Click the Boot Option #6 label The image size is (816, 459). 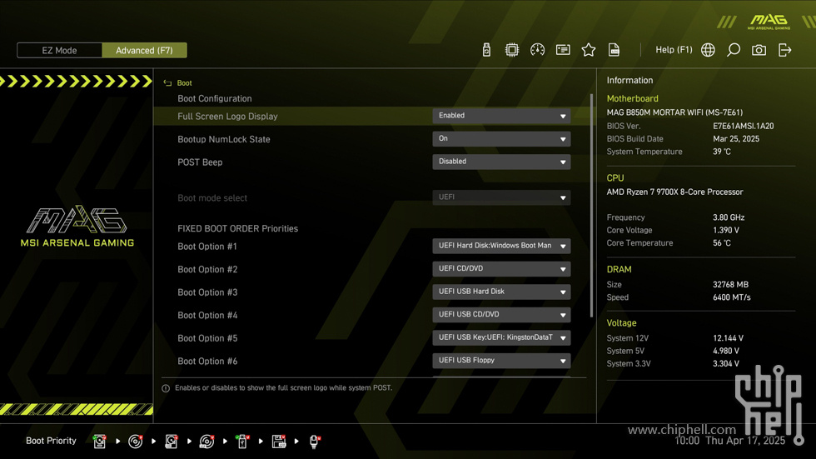pyautogui.click(x=207, y=362)
